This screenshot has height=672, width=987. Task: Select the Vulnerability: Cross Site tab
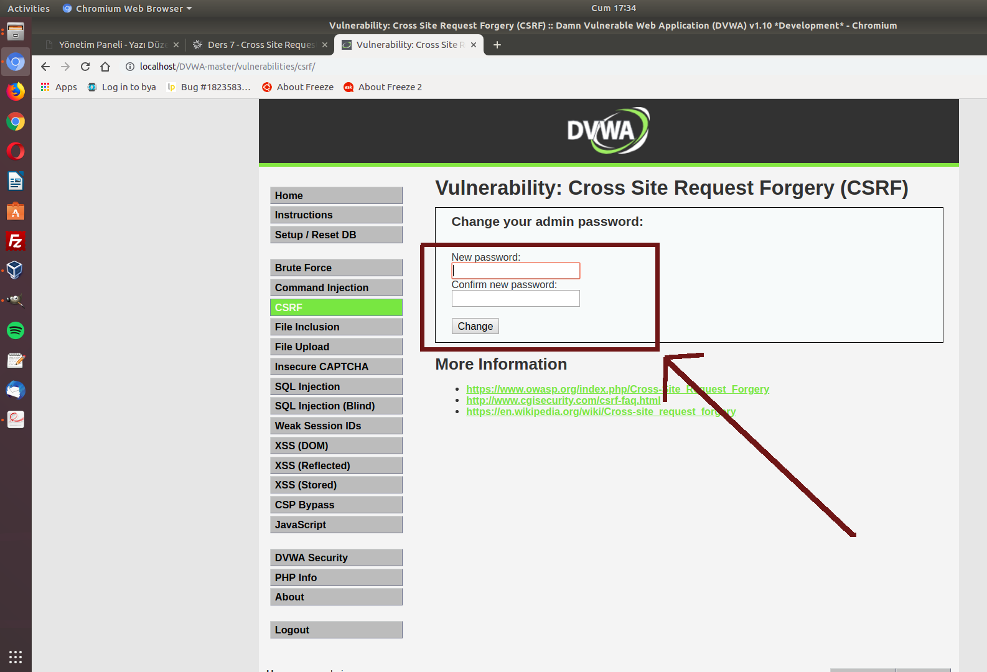pyautogui.click(x=409, y=45)
